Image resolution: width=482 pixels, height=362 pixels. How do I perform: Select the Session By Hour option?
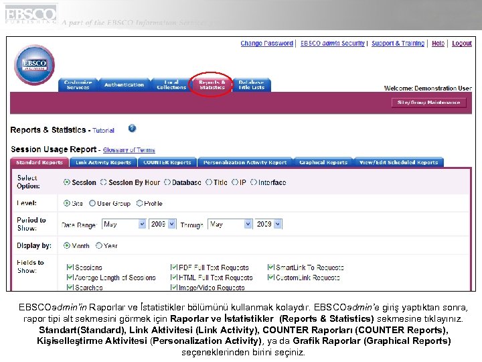coord(104,182)
